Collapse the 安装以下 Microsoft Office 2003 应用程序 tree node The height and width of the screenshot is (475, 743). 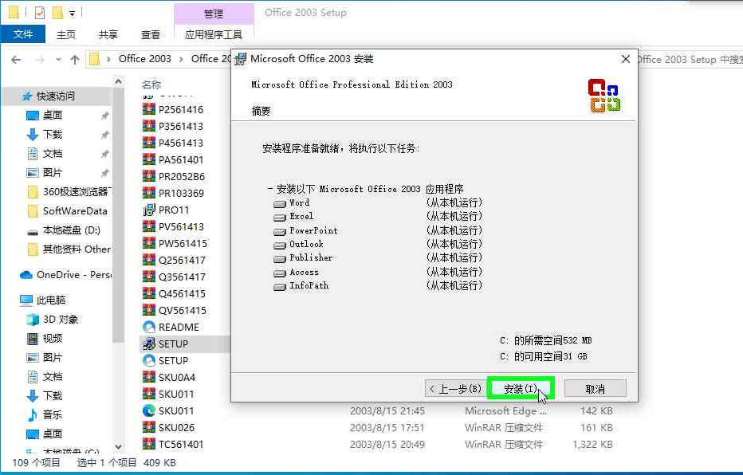coord(269,189)
